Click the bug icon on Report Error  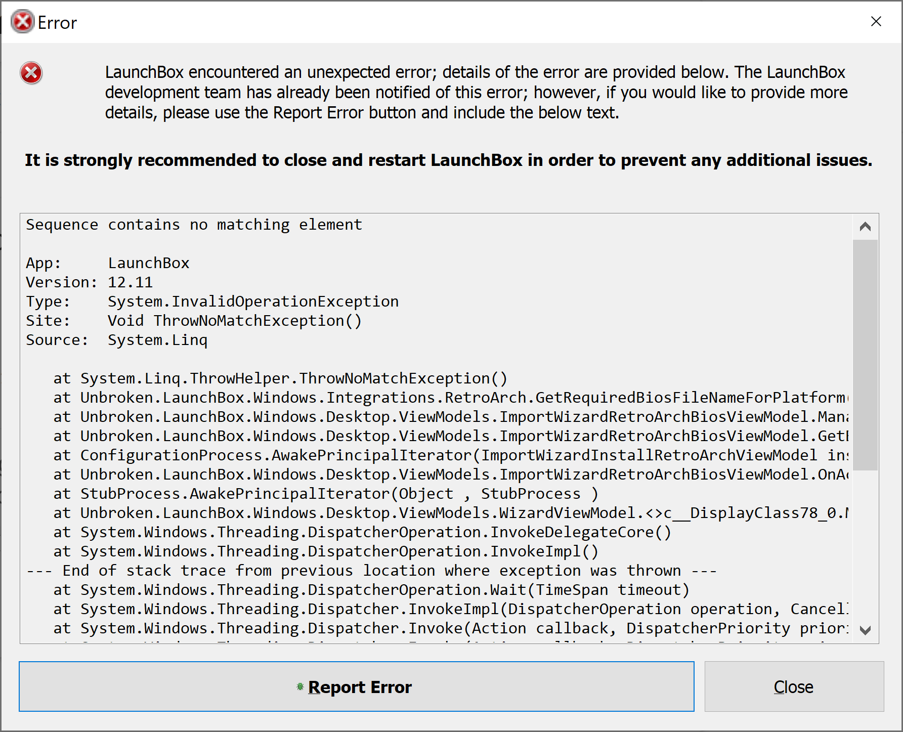point(300,686)
